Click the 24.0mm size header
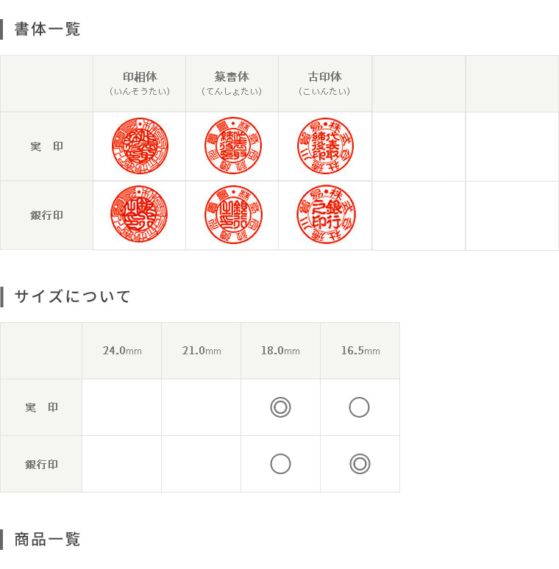Screen dimensions: 559x569 [122, 351]
